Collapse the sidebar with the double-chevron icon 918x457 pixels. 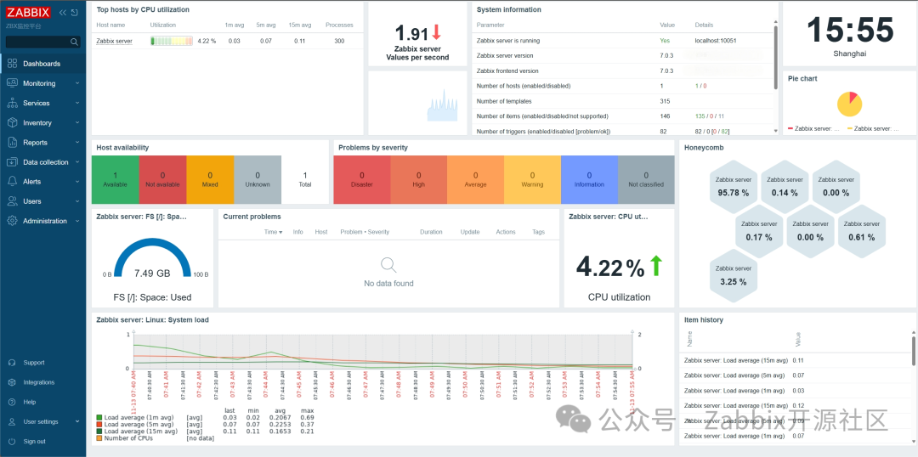click(x=63, y=12)
